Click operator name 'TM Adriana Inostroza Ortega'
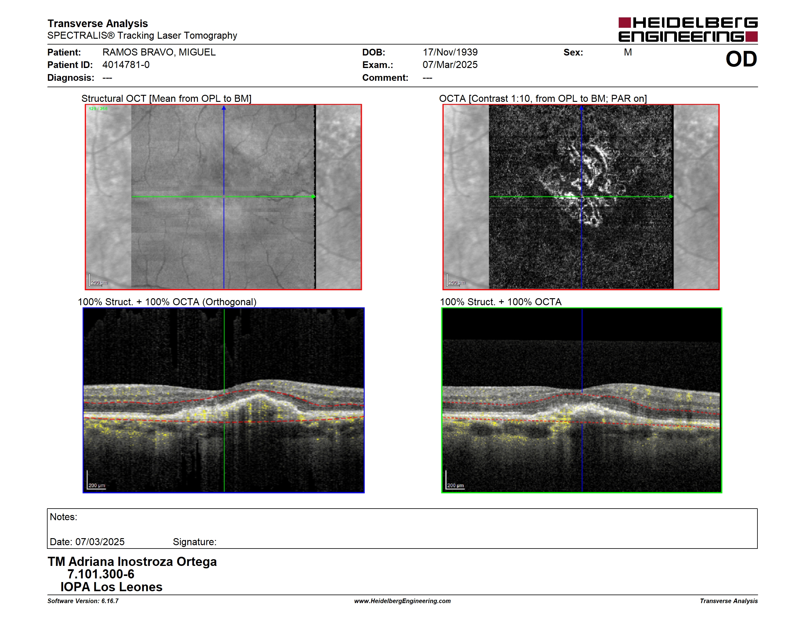This screenshot has height=622, width=805. (x=132, y=562)
